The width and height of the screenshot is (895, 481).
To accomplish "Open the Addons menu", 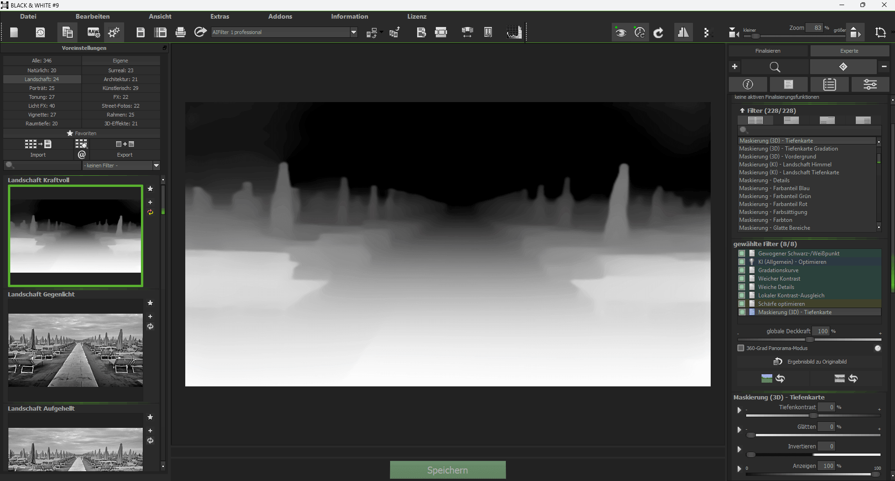I will tap(280, 16).
